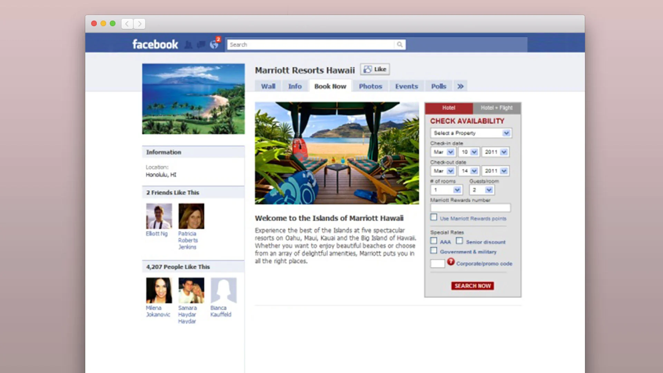Open the check-in month dropdown
The image size is (663, 373).
click(x=443, y=152)
